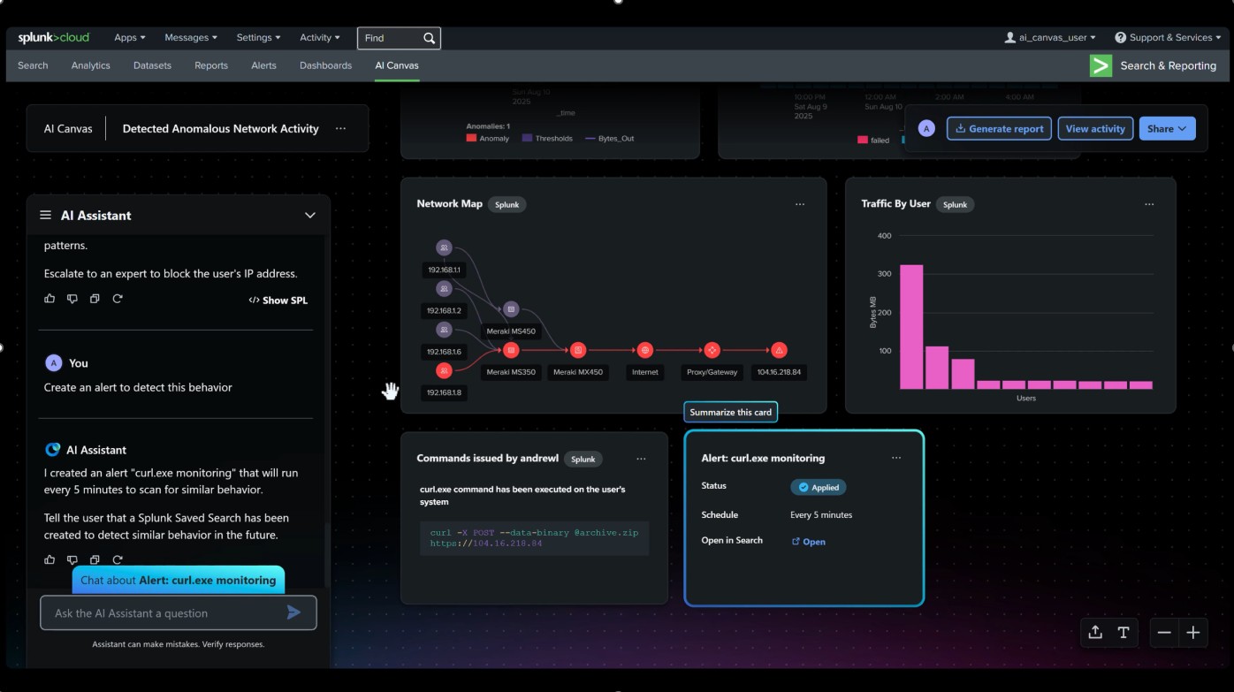Regenerate the reply beside Show SPL
The image size is (1234, 692).
[x=118, y=299]
